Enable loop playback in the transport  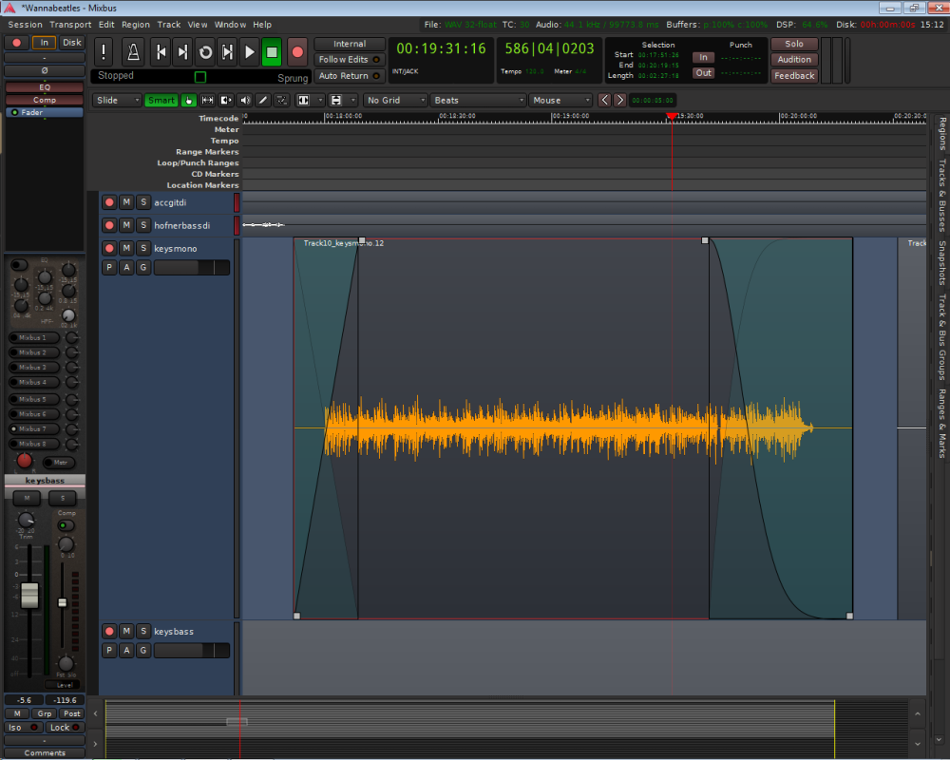(x=205, y=51)
